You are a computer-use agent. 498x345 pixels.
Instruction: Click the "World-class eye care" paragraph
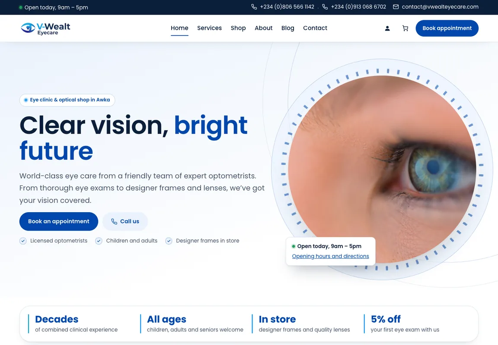point(142,188)
